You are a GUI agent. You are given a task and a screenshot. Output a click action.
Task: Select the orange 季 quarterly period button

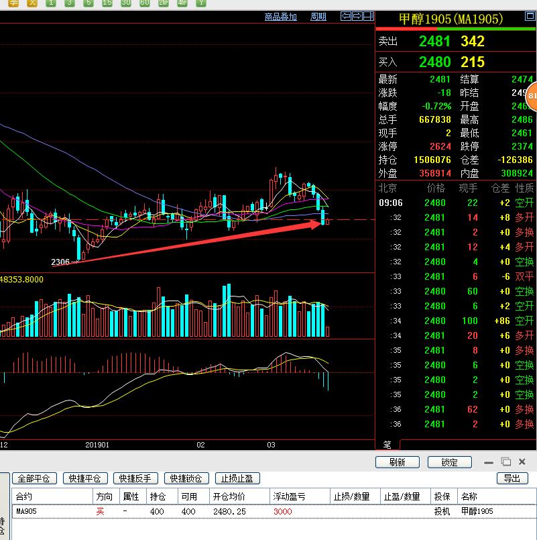point(13,3)
